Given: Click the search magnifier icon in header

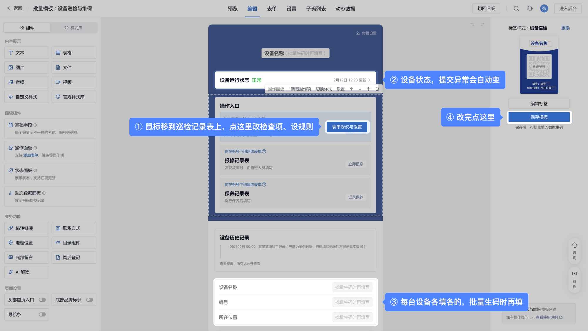Looking at the screenshot, I should coord(516,9).
